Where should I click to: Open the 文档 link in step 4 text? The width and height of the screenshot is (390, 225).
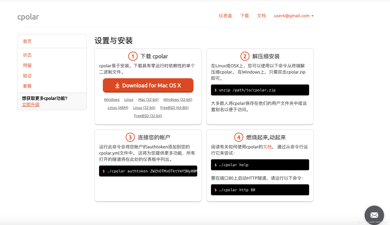pyautogui.click(x=267, y=147)
